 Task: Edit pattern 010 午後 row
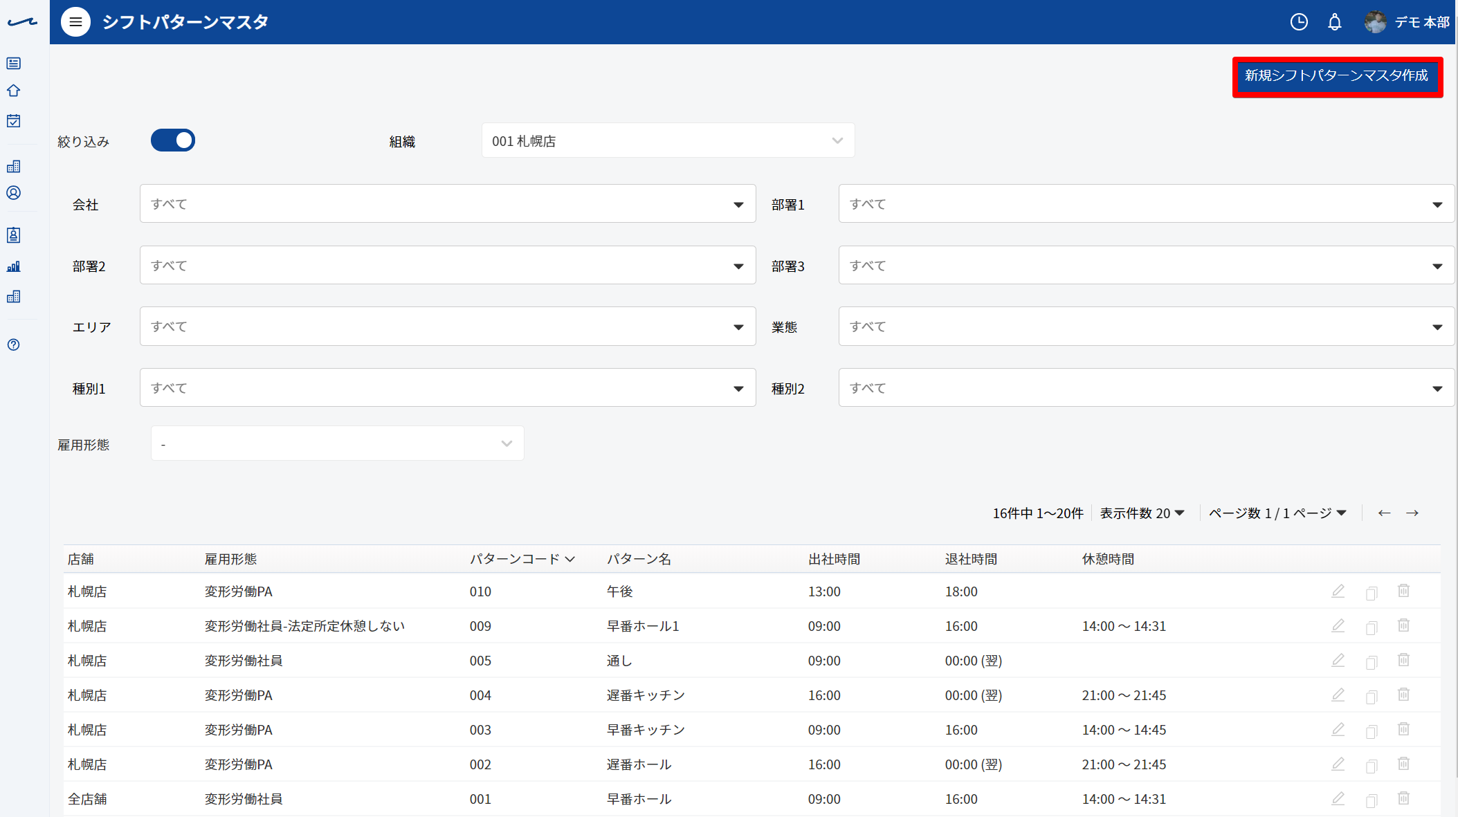(x=1338, y=591)
